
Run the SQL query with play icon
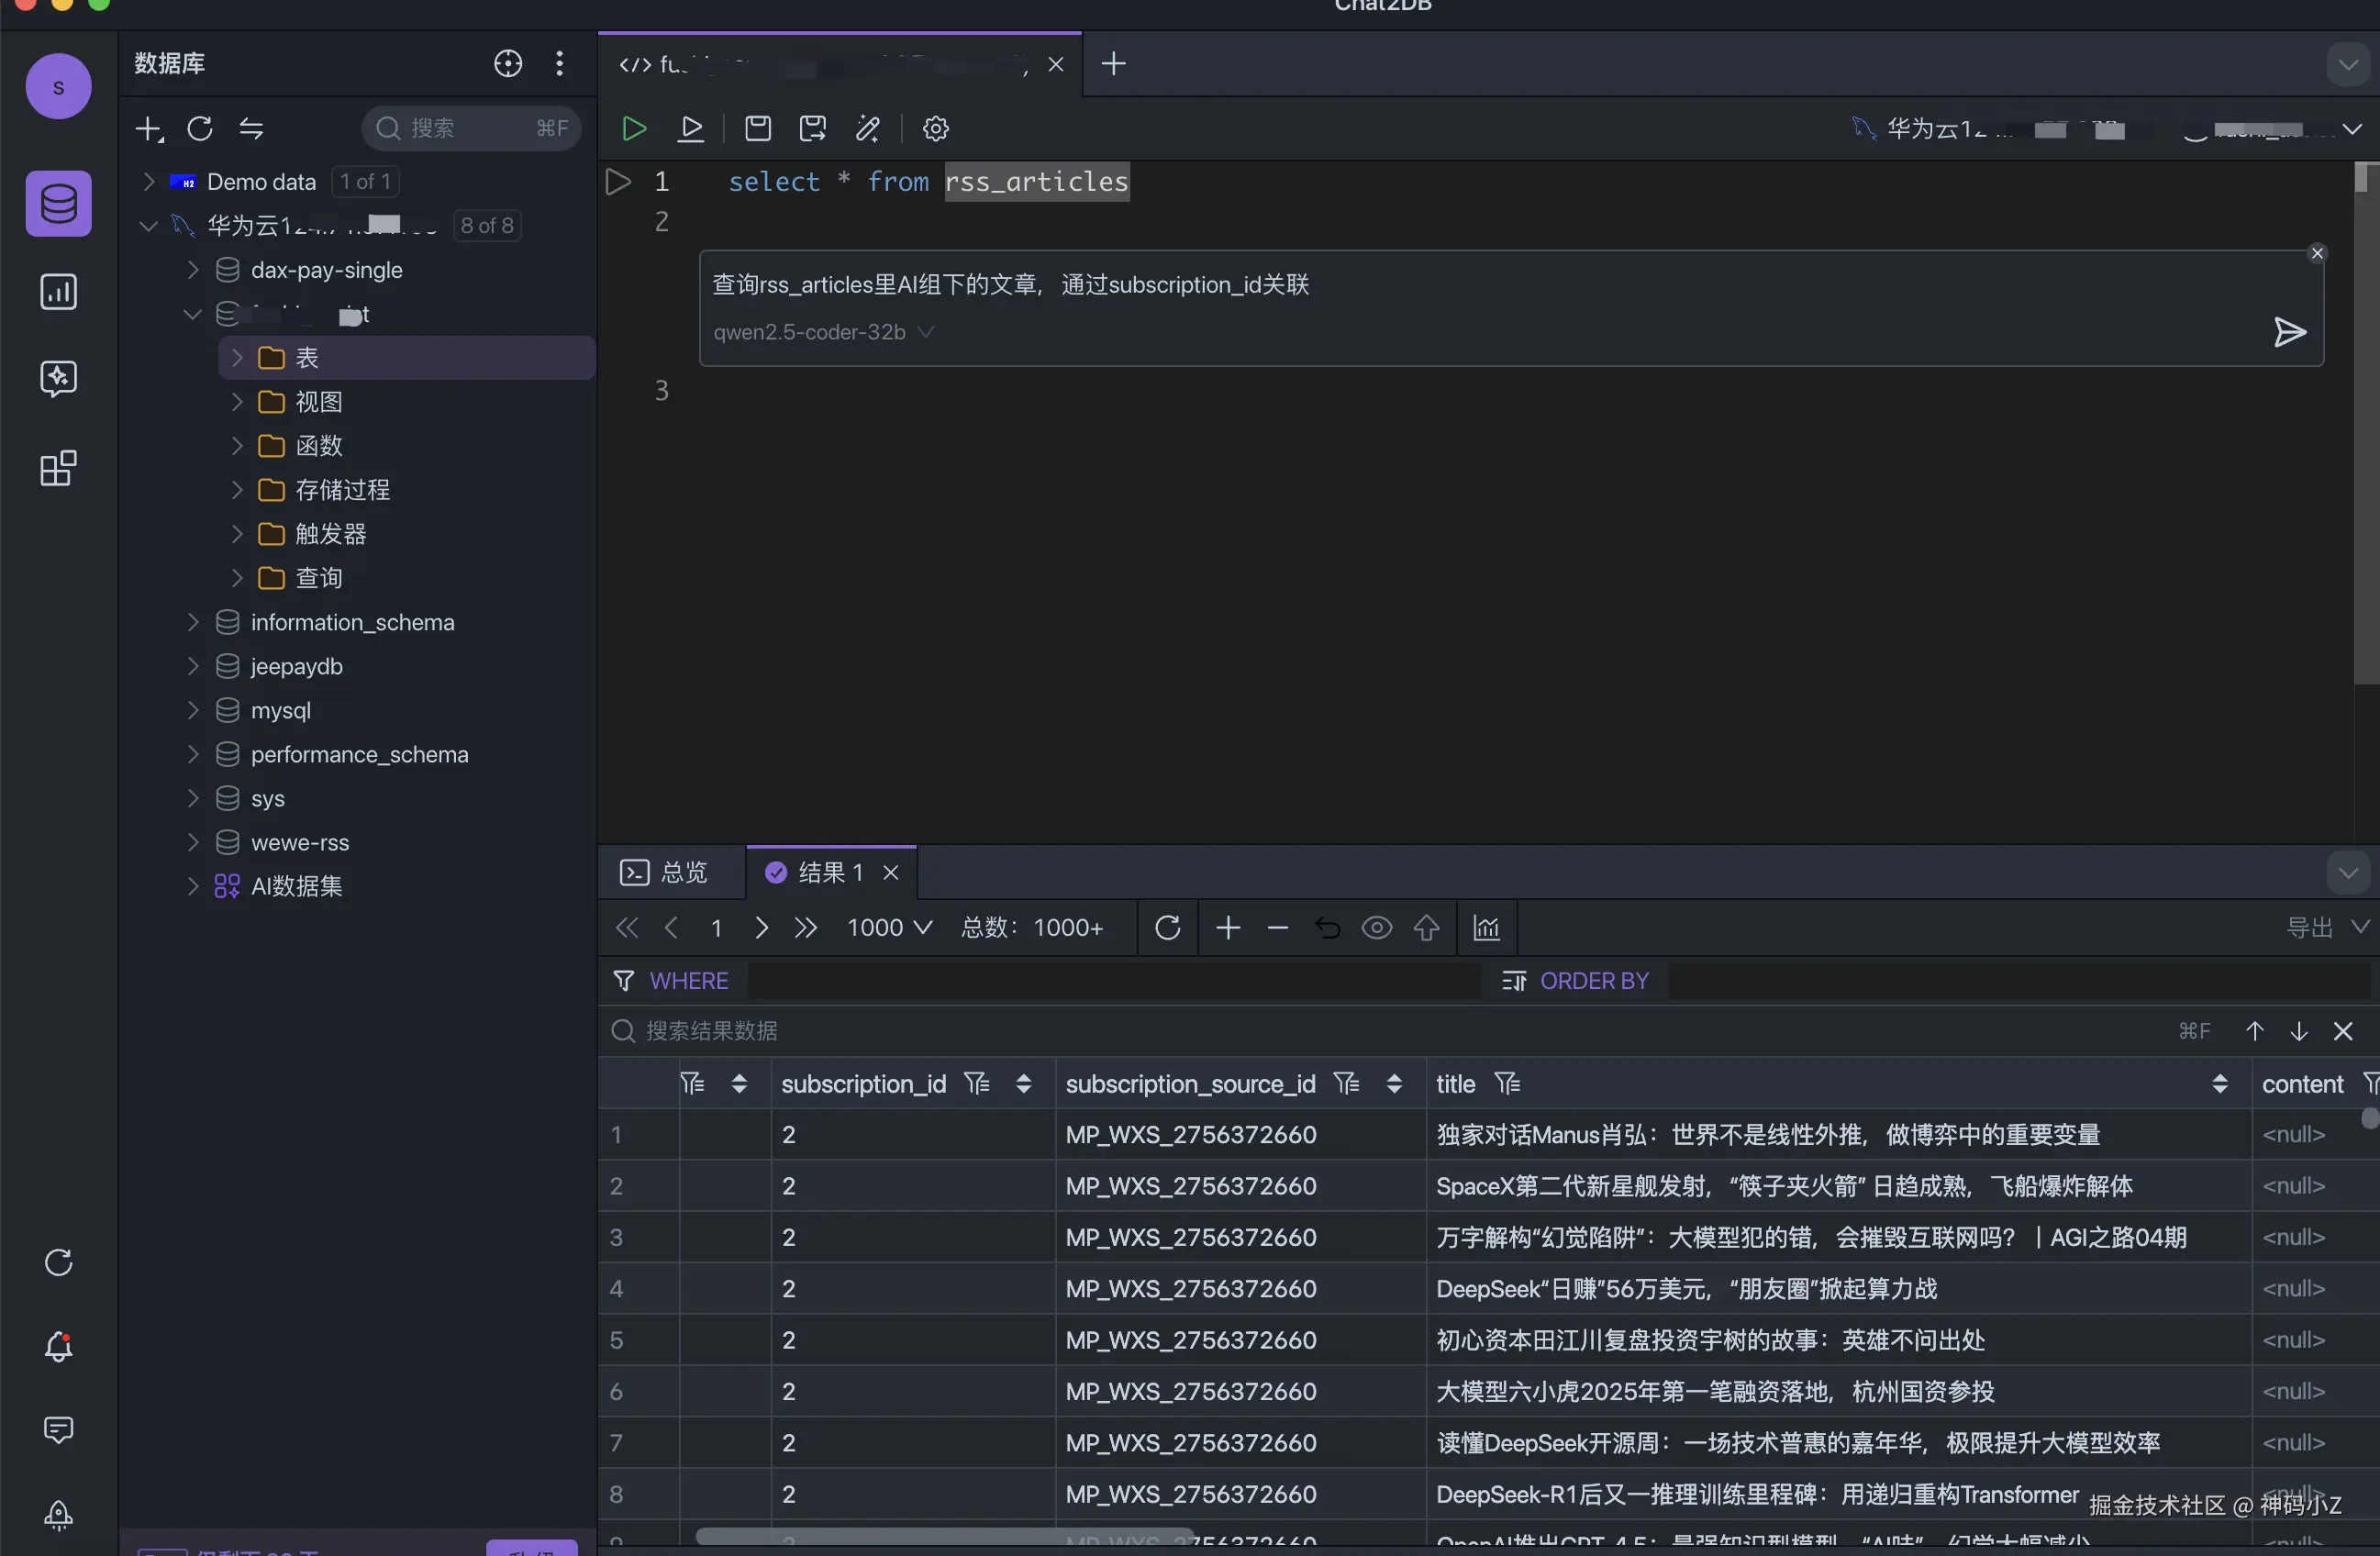click(x=633, y=128)
